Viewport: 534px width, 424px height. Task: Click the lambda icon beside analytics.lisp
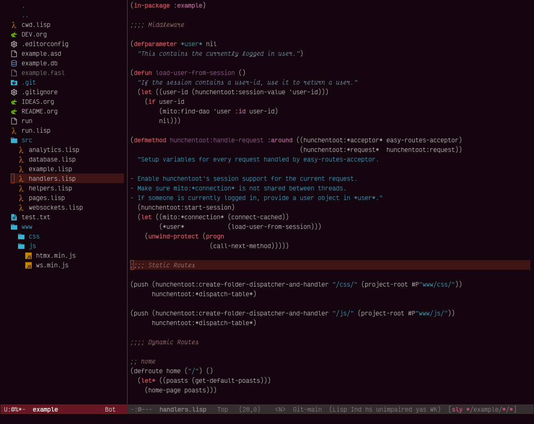click(21, 150)
